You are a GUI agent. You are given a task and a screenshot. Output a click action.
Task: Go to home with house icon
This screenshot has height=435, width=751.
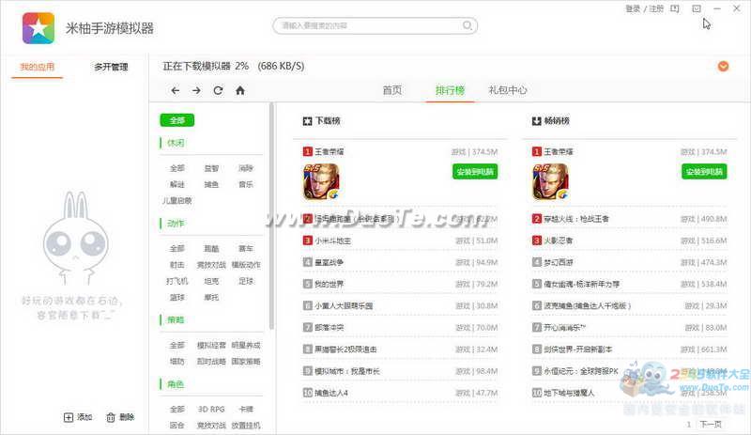click(240, 90)
